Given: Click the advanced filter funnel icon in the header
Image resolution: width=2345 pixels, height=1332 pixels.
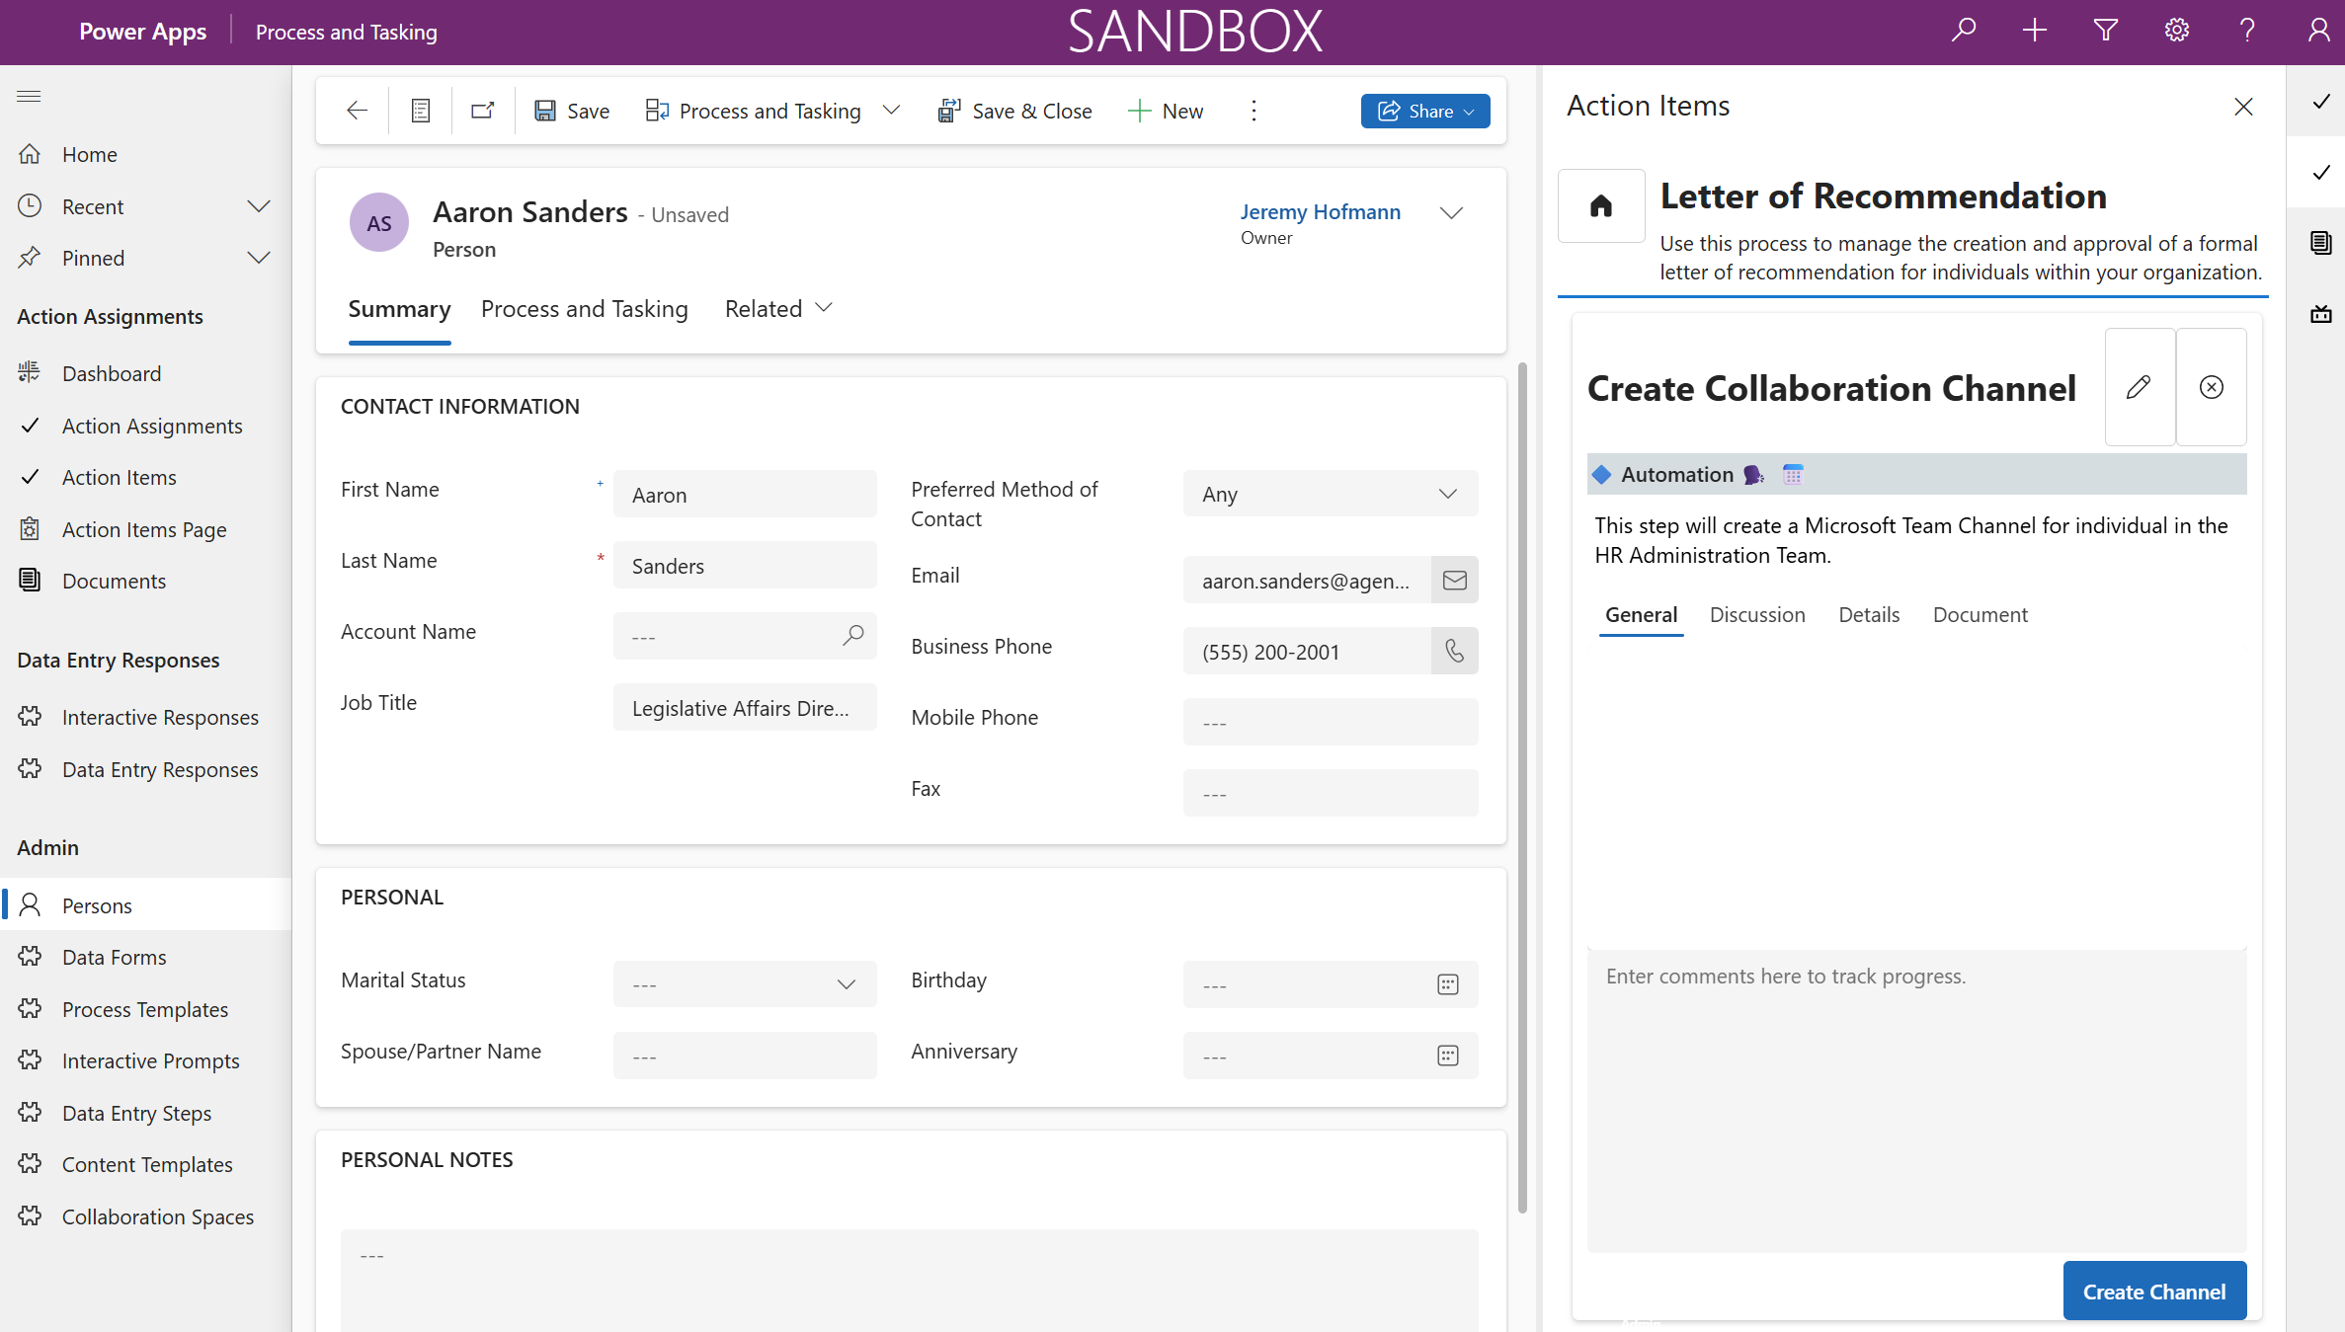Looking at the screenshot, I should (2105, 31).
